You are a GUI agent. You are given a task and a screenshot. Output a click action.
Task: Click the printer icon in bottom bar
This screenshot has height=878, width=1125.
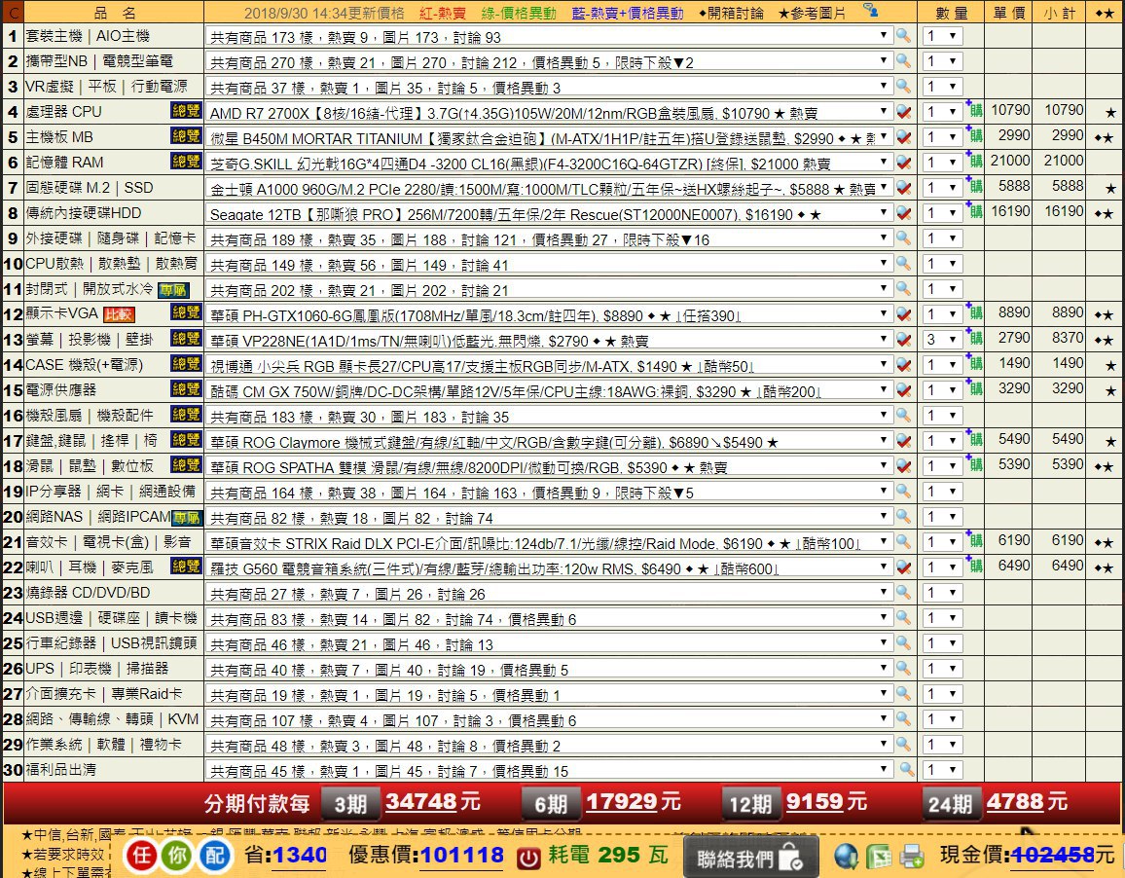pos(911,856)
